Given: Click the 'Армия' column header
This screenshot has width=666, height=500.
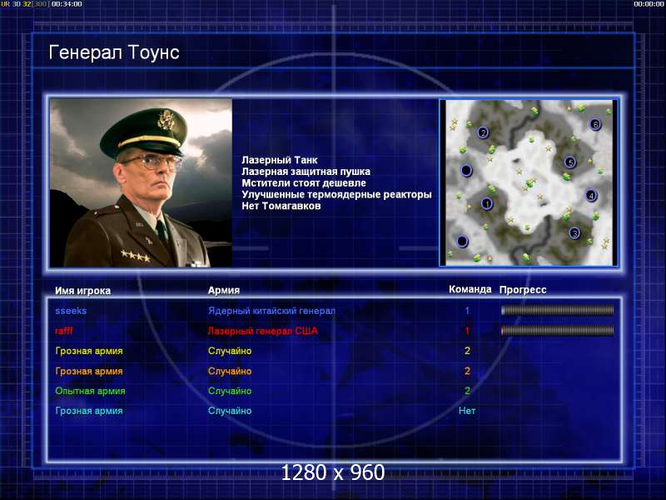Looking at the screenshot, I should tap(224, 290).
